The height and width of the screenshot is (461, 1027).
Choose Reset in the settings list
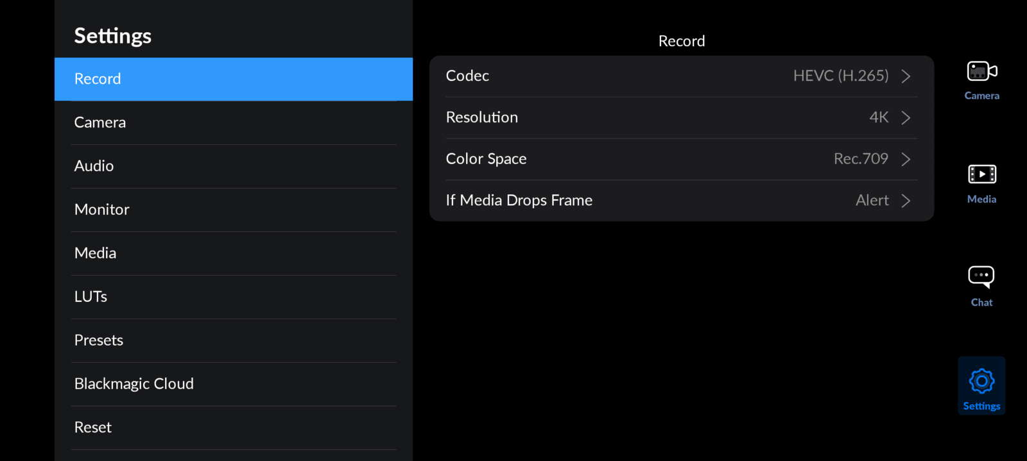(x=233, y=428)
